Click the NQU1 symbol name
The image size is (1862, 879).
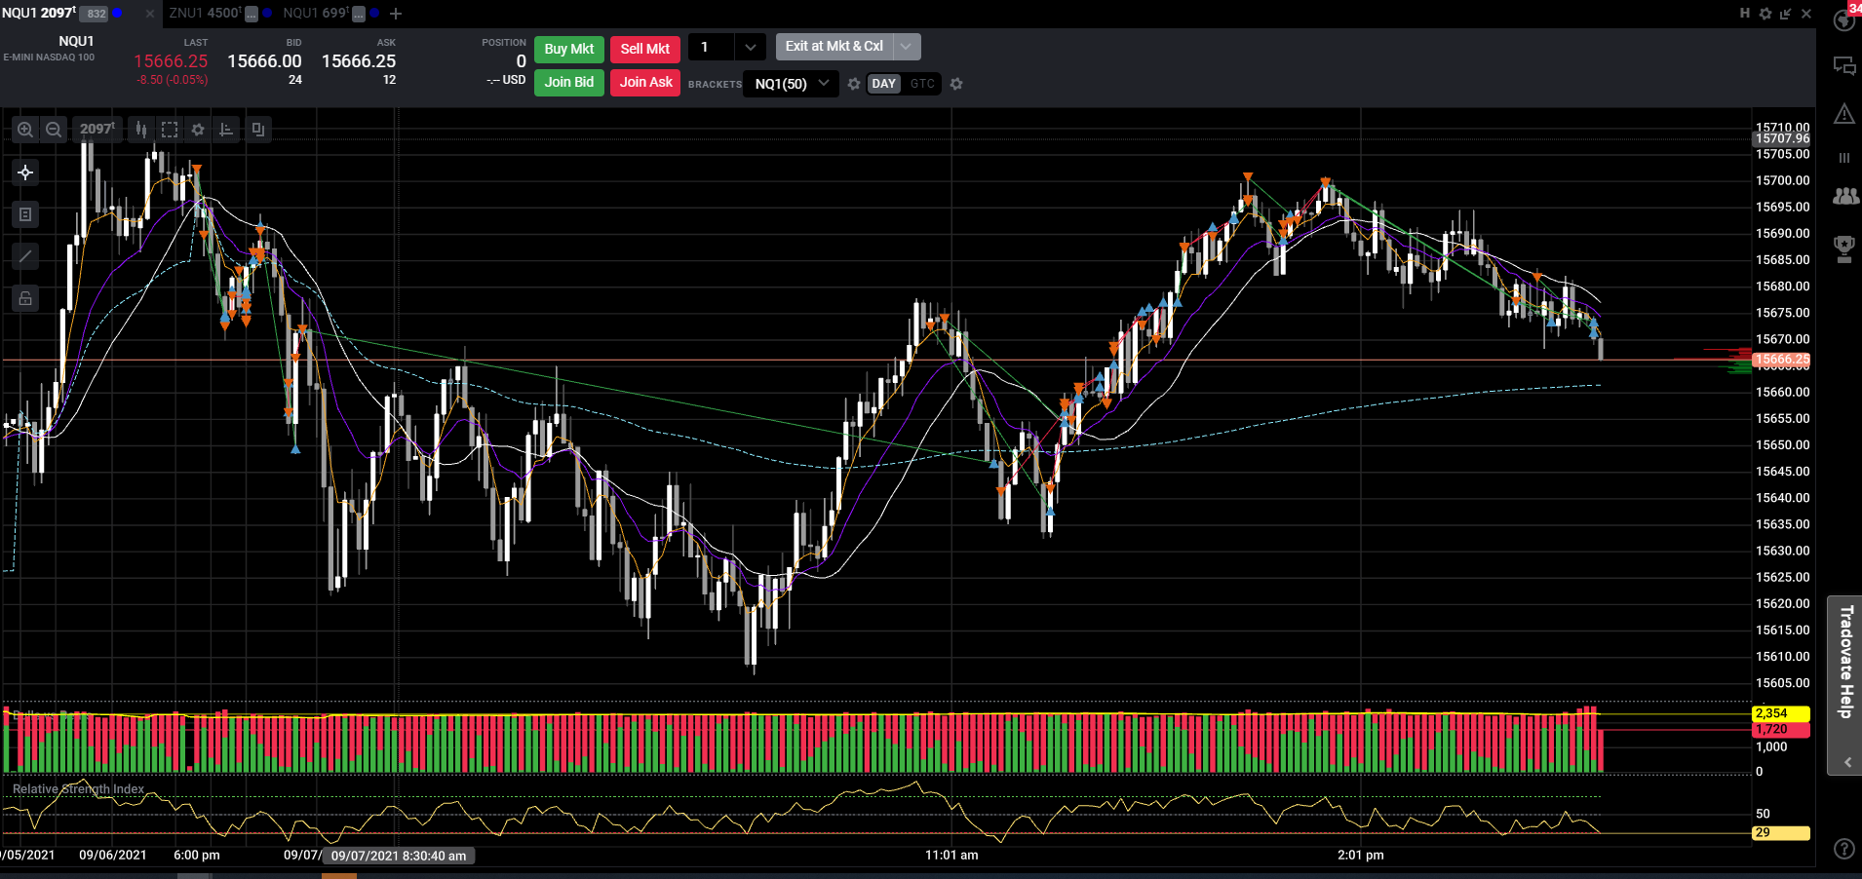point(76,41)
